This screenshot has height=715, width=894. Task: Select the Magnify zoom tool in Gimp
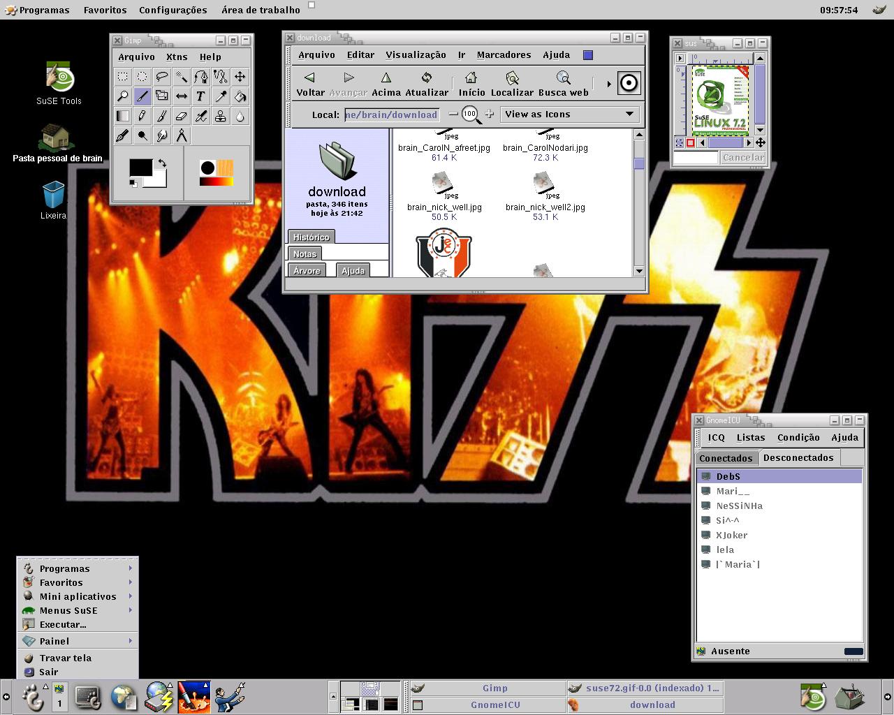pyautogui.click(x=122, y=96)
